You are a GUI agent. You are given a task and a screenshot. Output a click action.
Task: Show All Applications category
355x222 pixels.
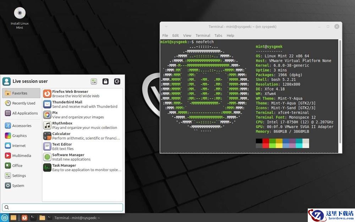coord(21,113)
